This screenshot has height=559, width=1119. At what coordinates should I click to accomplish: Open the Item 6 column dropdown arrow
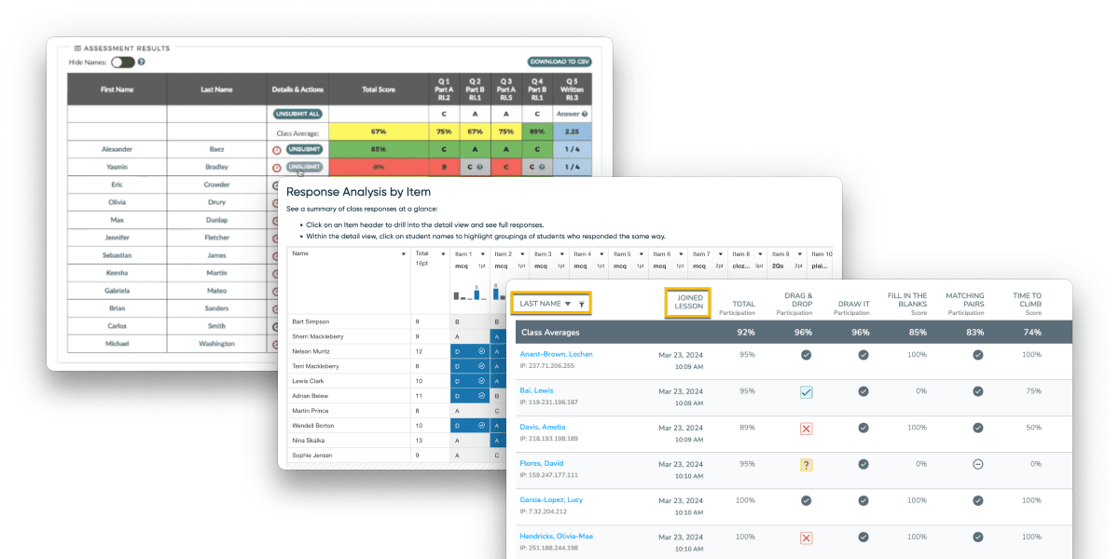coord(682,253)
